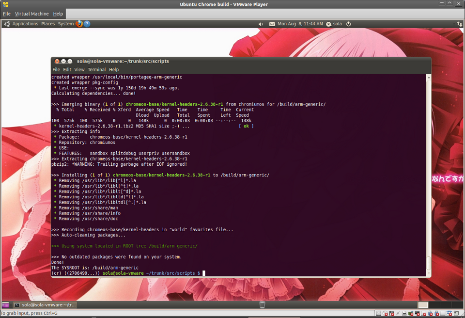Image resolution: width=465 pixels, height=318 pixels.
Task: Open the clock showing Mon Aug 8
Action: pyautogui.click(x=300, y=24)
